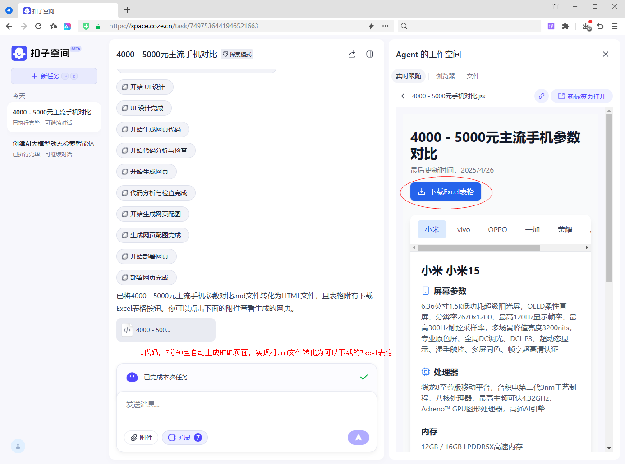Go back from the jsx file preview
This screenshot has height=465, width=625.
pyautogui.click(x=403, y=96)
